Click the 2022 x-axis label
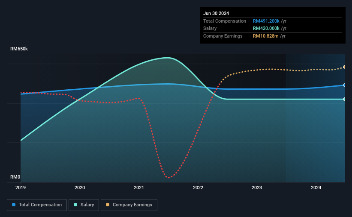Image resolution: width=352 pixels, height=217 pixels. [x=198, y=188]
